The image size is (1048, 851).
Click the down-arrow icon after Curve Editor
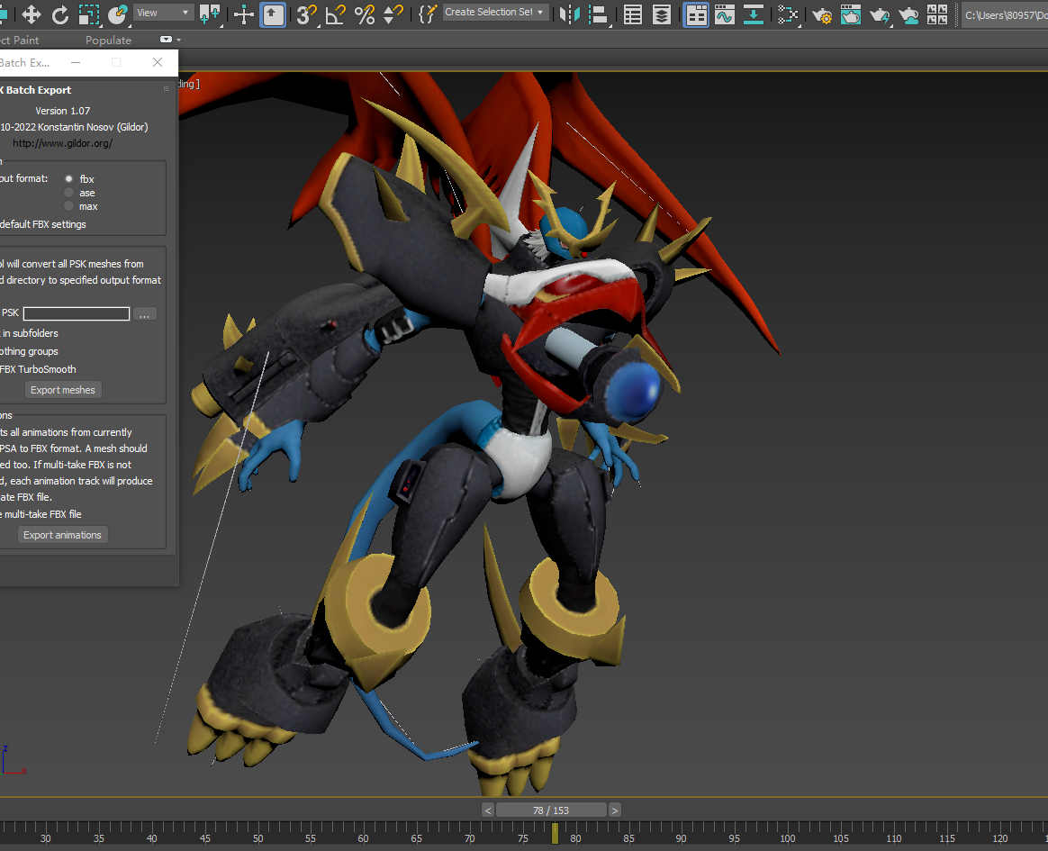(754, 14)
